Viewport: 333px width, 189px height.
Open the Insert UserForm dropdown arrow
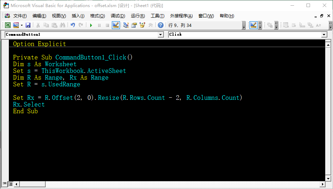[x=22, y=25]
